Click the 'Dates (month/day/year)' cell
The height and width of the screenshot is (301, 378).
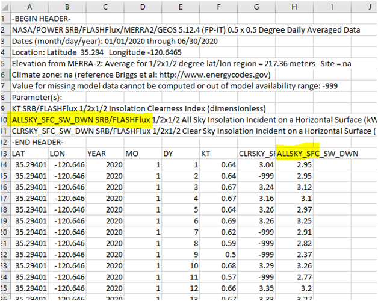point(115,42)
